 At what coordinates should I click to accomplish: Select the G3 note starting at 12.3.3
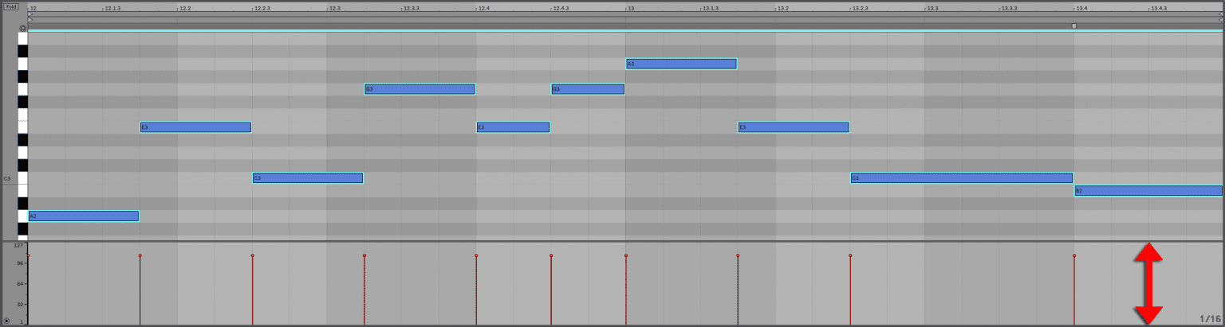pyautogui.click(x=419, y=89)
